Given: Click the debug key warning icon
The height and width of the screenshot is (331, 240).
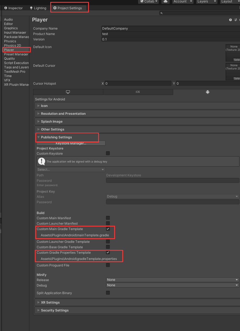Looking at the screenshot, I should 42,161.
